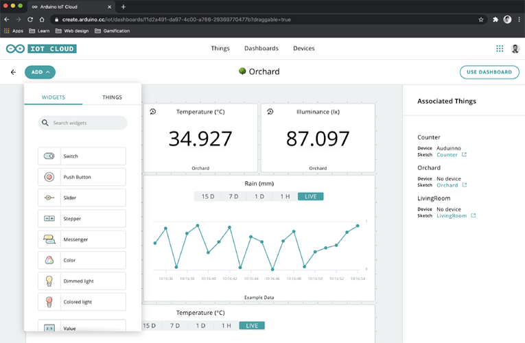This screenshot has height=343, width=525.
Task: Open the Web design bookmarks folder
Action: click(x=72, y=31)
